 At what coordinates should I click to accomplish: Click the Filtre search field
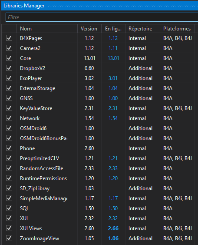(x=102, y=17)
